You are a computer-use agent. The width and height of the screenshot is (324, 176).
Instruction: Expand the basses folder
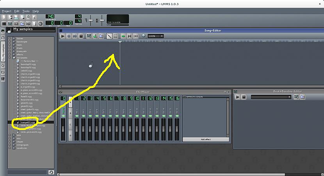pyautogui.click(x=9, y=38)
